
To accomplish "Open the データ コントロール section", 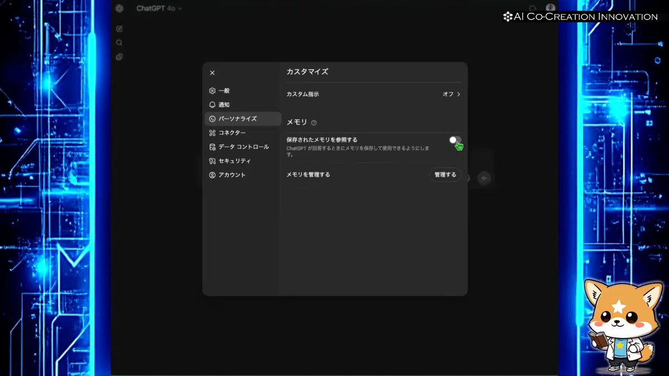I will [242, 147].
